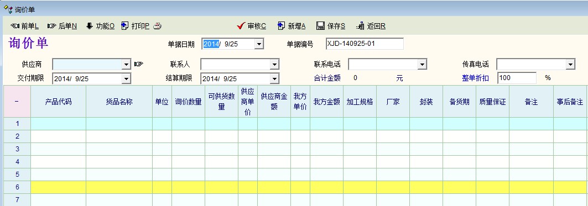The image size is (588, 206).
Task: Create a new order with 新增A
Action: click(x=292, y=26)
